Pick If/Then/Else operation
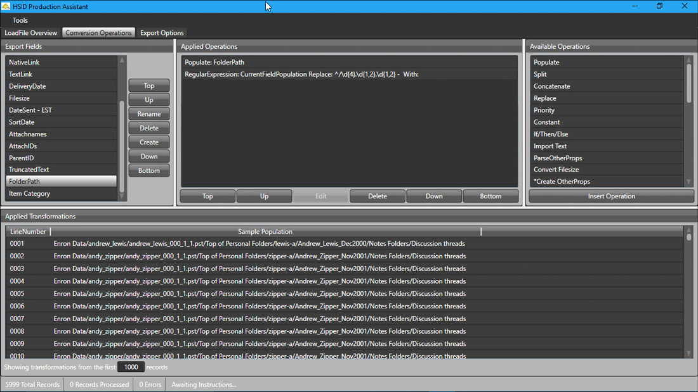 pos(550,134)
